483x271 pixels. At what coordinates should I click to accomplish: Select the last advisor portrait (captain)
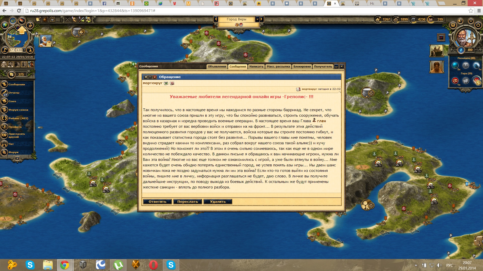click(31, 64)
